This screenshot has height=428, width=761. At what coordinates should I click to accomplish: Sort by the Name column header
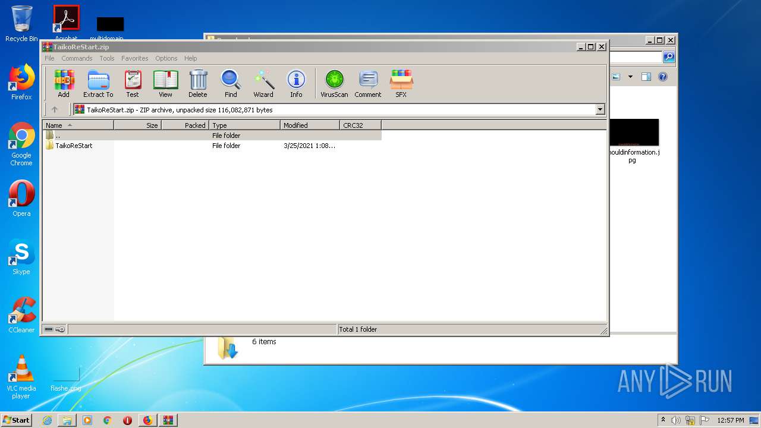click(x=78, y=125)
